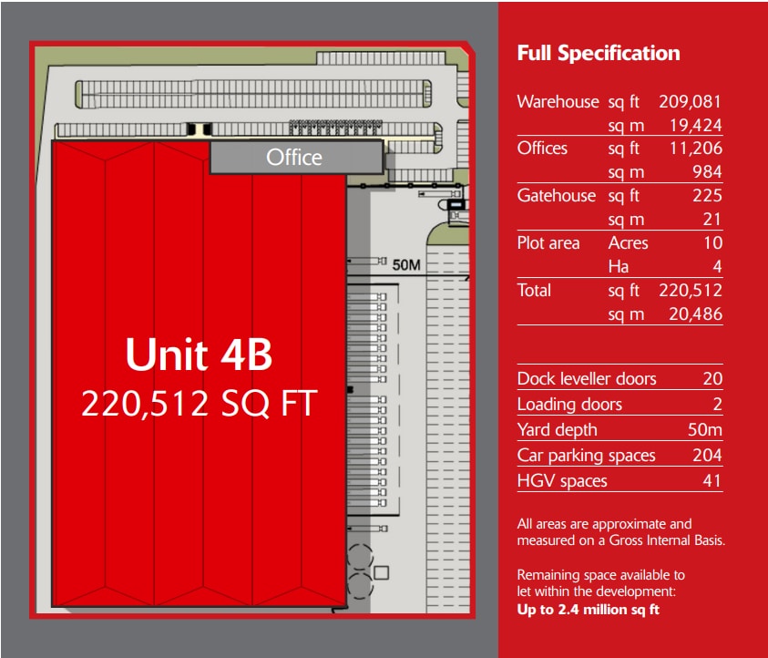Screen dimensions: 768x658
Task: Click the Office block on the site plan
Action: pos(295,157)
